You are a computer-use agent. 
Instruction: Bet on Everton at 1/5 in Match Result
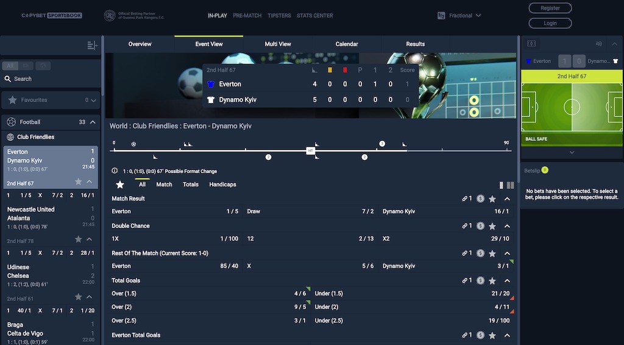click(175, 212)
